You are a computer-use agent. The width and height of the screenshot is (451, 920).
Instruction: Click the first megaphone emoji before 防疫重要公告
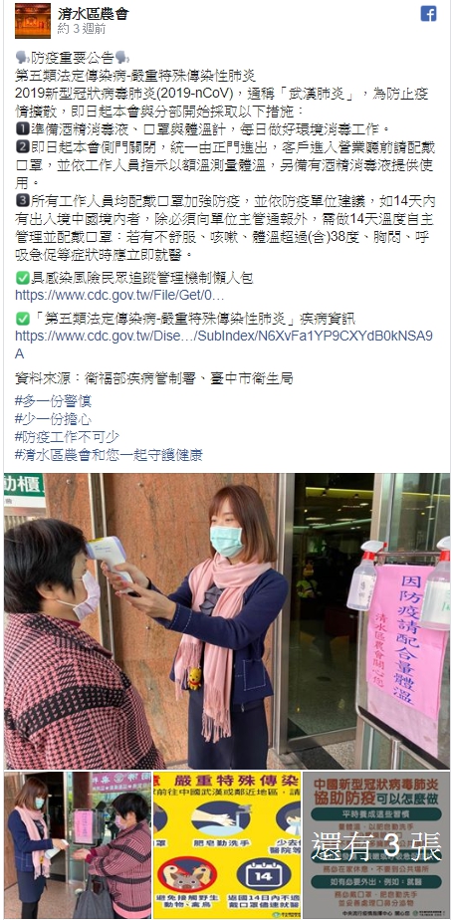(x=22, y=58)
